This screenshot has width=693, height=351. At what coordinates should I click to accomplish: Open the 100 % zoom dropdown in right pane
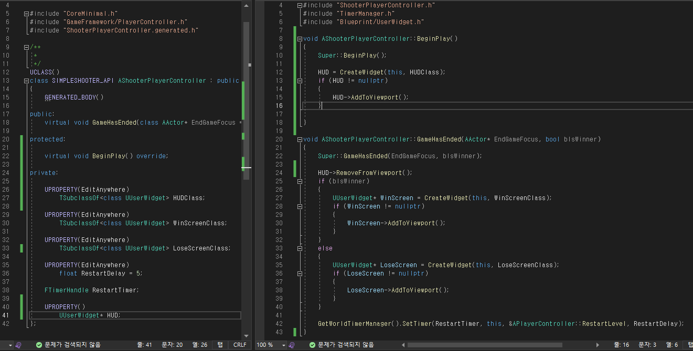pyautogui.click(x=284, y=345)
